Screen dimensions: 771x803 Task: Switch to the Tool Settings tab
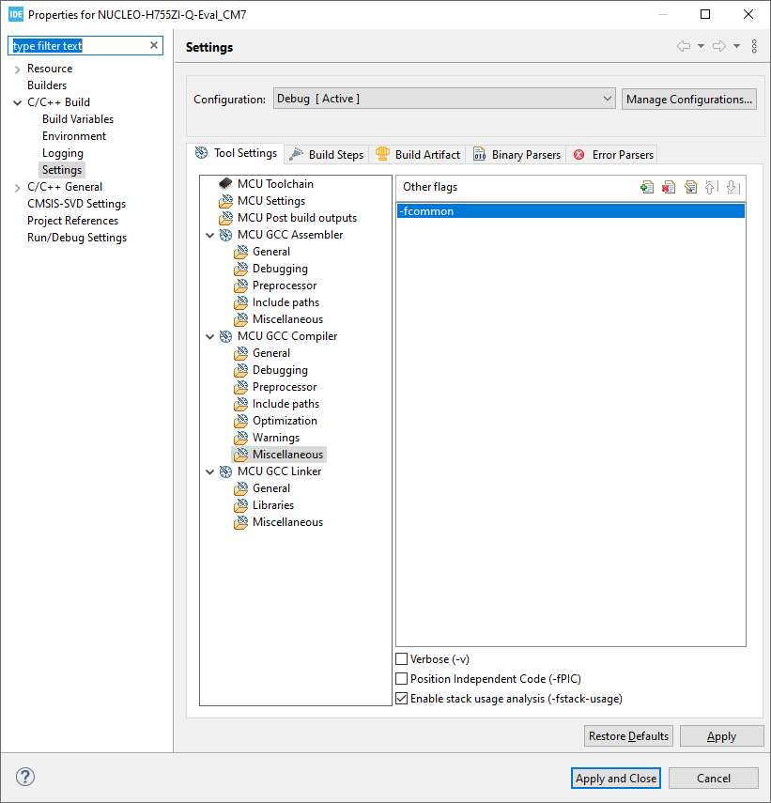tap(236, 153)
